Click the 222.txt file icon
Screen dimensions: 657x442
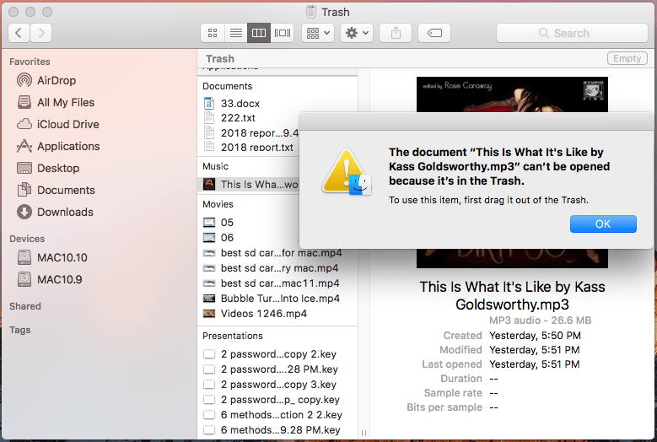209,118
